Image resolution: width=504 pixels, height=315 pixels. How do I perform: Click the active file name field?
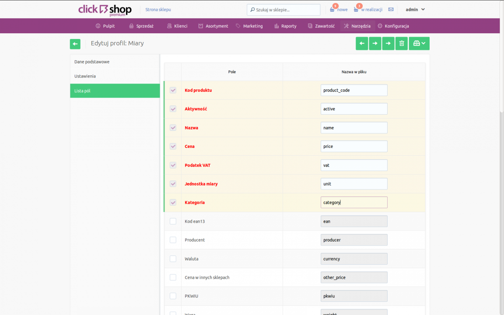[354, 109]
